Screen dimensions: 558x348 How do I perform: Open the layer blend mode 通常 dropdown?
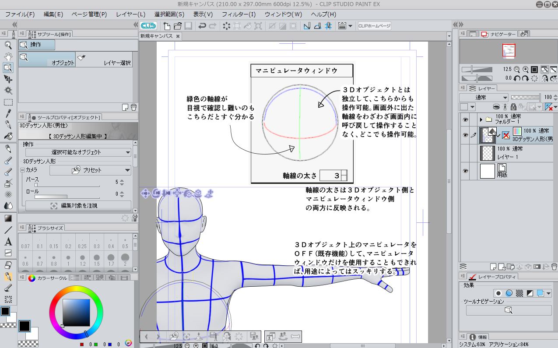(484, 98)
